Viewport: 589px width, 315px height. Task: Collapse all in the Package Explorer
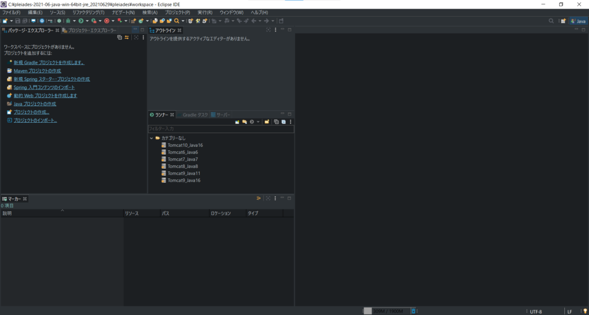[x=120, y=37]
